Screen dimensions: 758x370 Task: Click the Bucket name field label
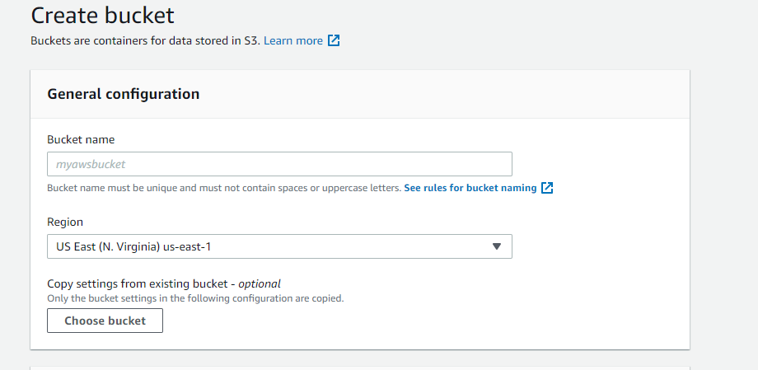tap(81, 140)
